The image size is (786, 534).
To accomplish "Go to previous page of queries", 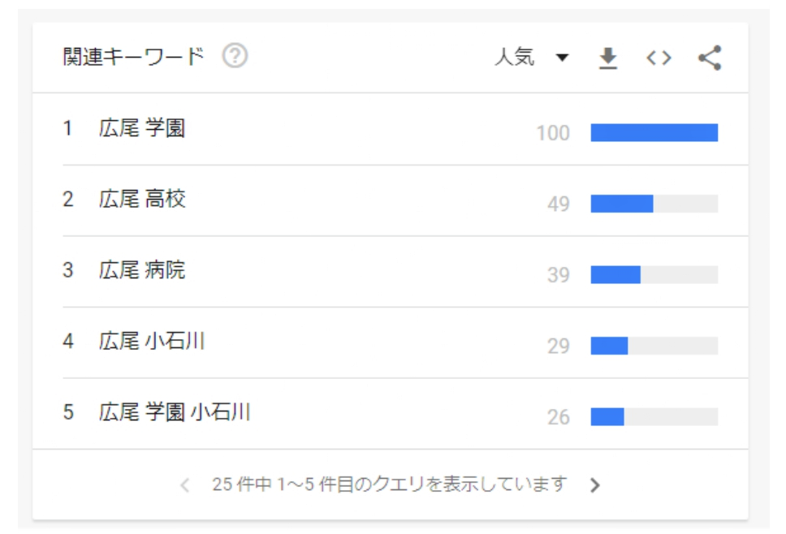I will (x=185, y=485).
